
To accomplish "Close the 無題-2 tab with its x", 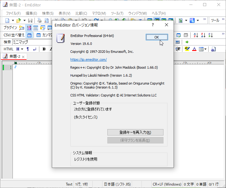I will point(23,57).
